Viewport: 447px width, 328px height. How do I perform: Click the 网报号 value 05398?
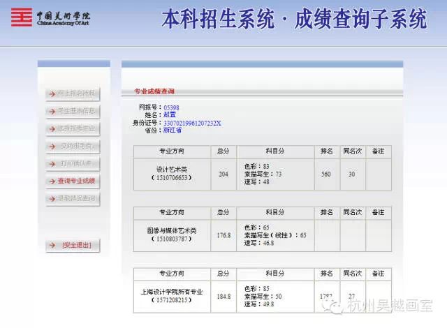coord(171,107)
